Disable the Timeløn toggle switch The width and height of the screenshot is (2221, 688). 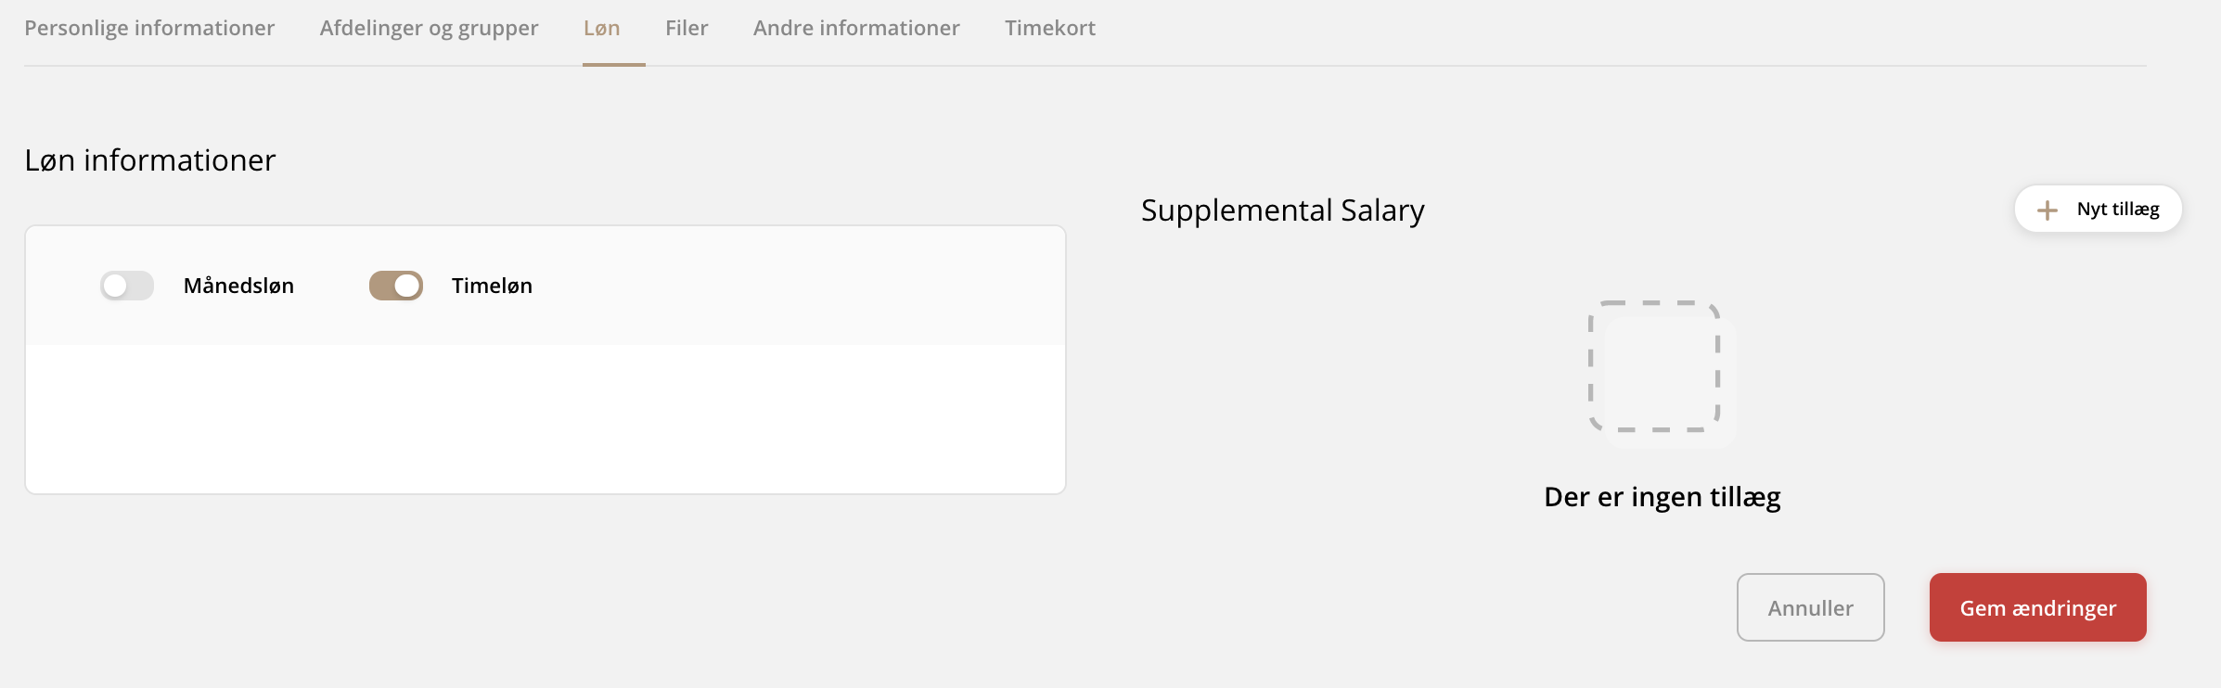(x=396, y=286)
